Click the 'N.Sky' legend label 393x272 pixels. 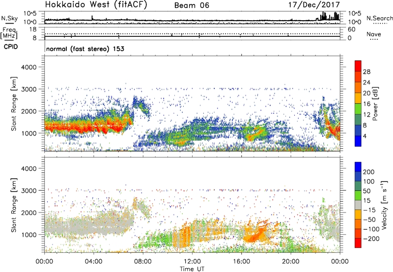(9, 18)
